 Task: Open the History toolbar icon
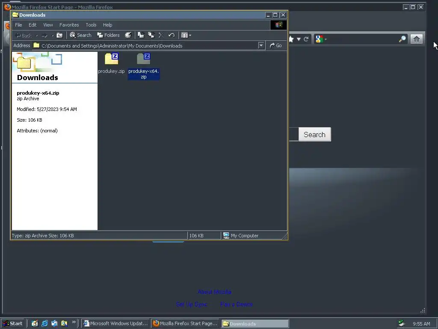128,35
